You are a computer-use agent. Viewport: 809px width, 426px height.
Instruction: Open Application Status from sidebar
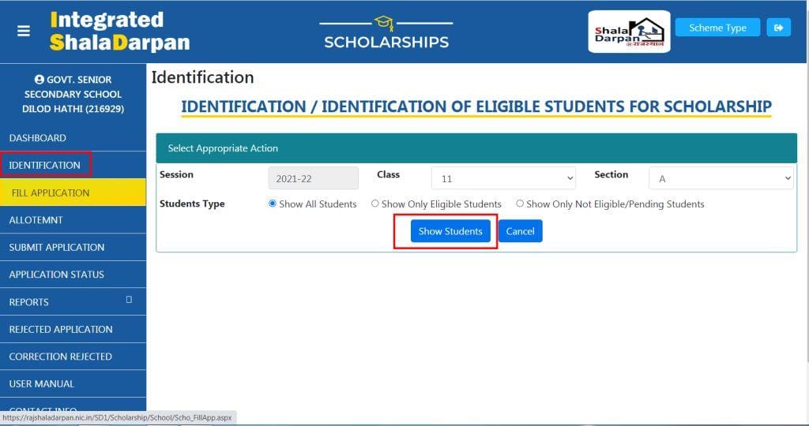pos(56,275)
